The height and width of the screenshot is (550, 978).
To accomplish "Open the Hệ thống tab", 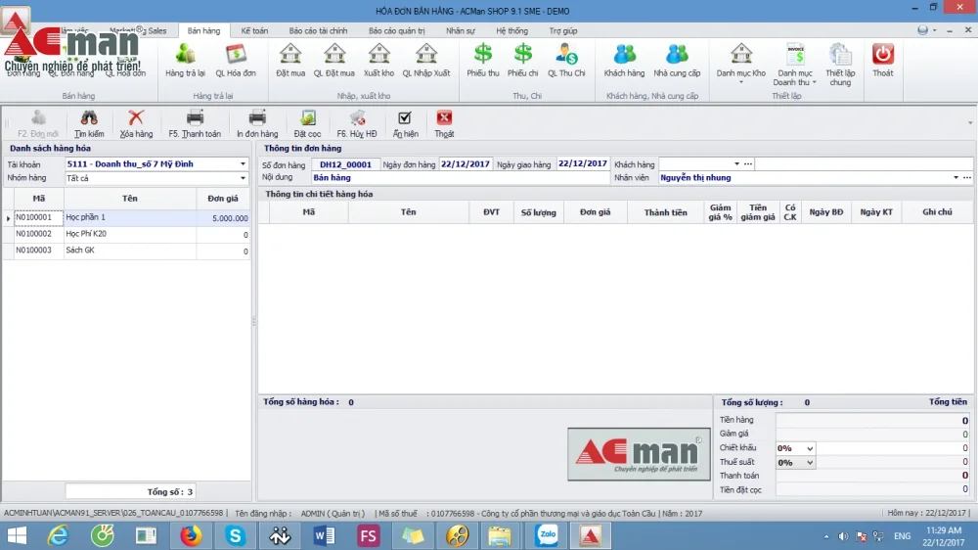I will [512, 30].
